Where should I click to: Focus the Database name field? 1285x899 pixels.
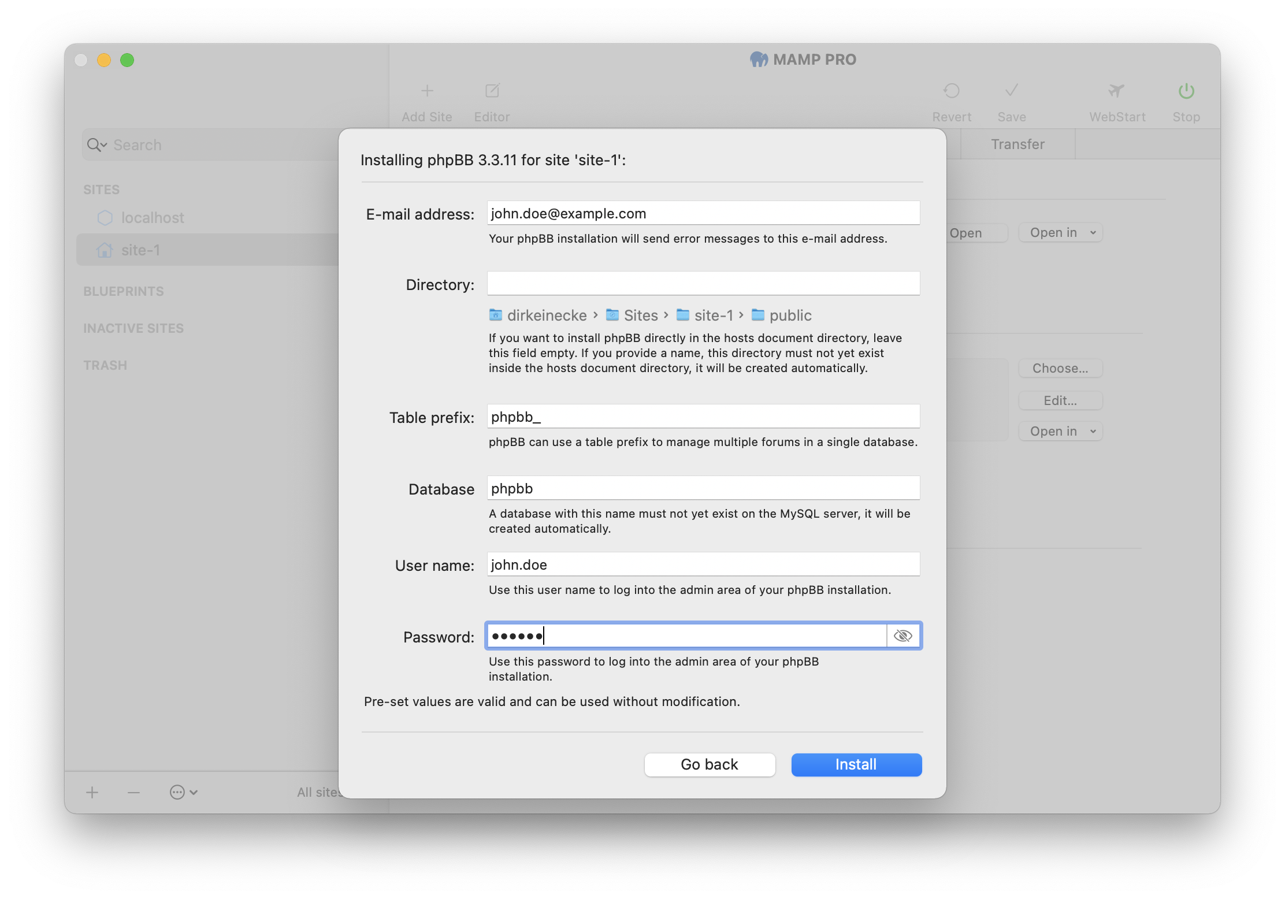pos(703,488)
